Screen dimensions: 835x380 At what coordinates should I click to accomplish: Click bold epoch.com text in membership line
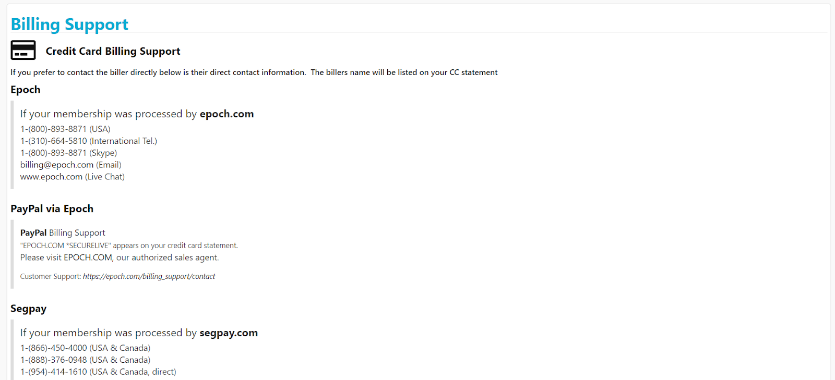(x=226, y=114)
